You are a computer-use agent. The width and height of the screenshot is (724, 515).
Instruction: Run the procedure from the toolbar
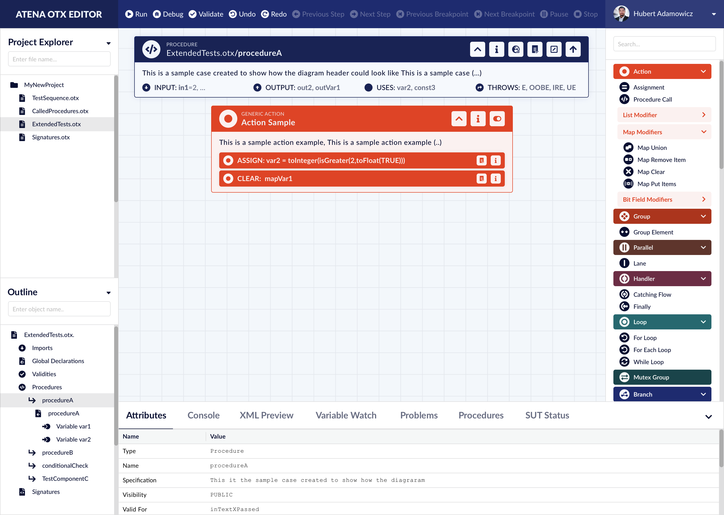point(136,14)
